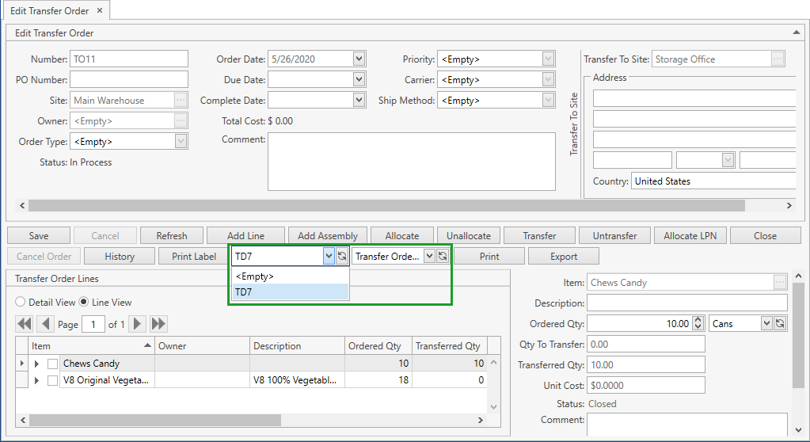810x442 pixels.
Task: Open the Order Date dropdown
Action: (x=359, y=59)
